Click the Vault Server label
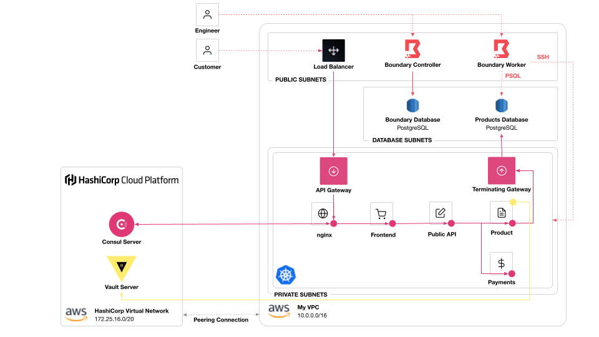The width and height of the screenshot is (599, 337). pyautogui.click(x=122, y=287)
